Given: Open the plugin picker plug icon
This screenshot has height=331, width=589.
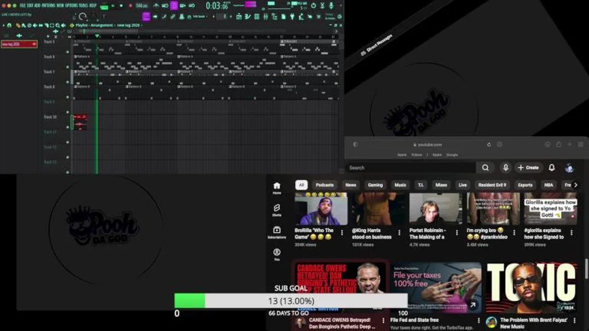Looking at the screenshot, I should [x=292, y=17].
